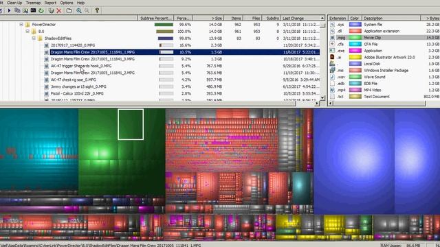440x247 pixels.
Task: Click the large cyan treemap region
Action: pos(39,150)
